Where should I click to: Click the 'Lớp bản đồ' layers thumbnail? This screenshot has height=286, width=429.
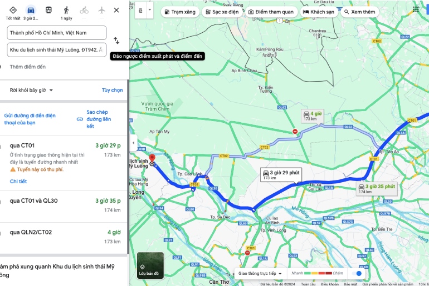[150, 265]
